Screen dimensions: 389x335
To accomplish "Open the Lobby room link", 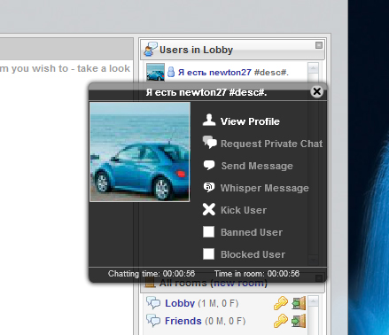I will pos(180,303).
